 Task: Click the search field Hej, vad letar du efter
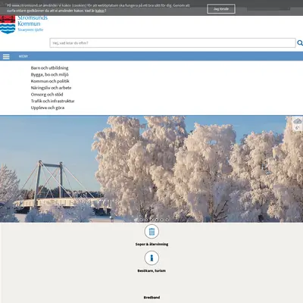(x=173, y=43)
